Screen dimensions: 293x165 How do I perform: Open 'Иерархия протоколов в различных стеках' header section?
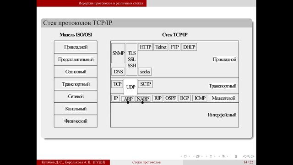point(111,3)
